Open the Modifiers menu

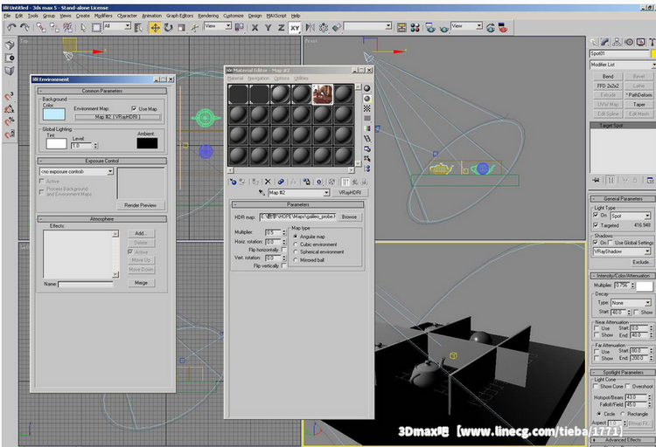103,16
